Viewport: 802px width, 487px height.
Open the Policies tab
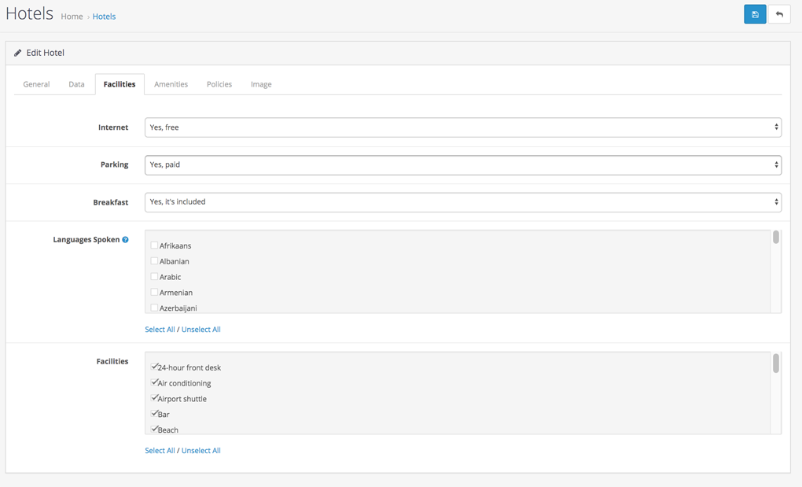(x=219, y=84)
